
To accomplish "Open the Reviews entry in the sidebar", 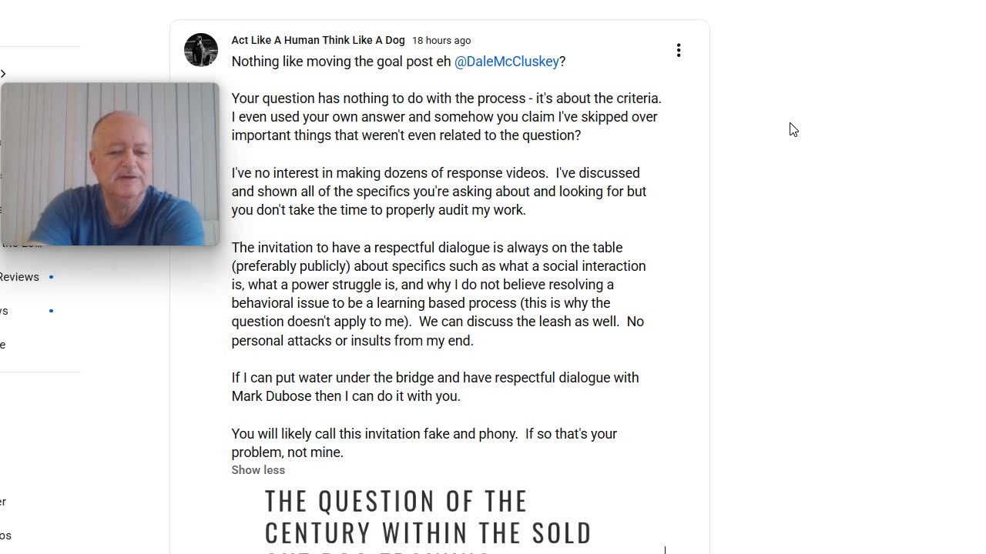I will coord(19,277).
